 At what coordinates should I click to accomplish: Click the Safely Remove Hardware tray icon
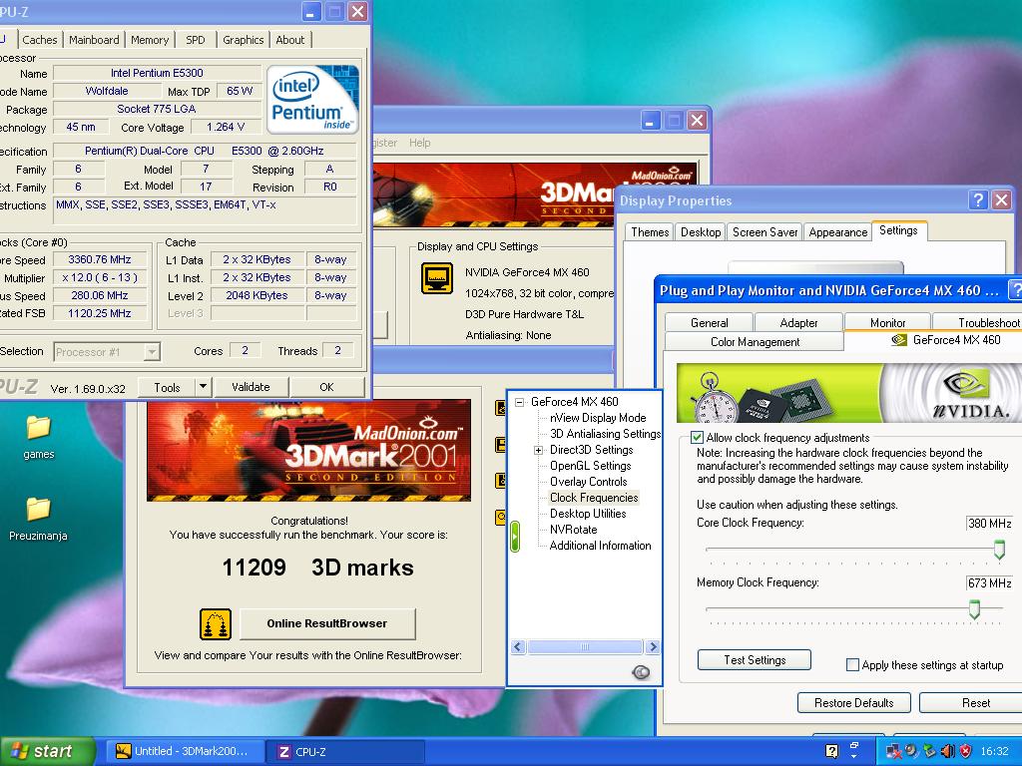(x=929, y=751)
